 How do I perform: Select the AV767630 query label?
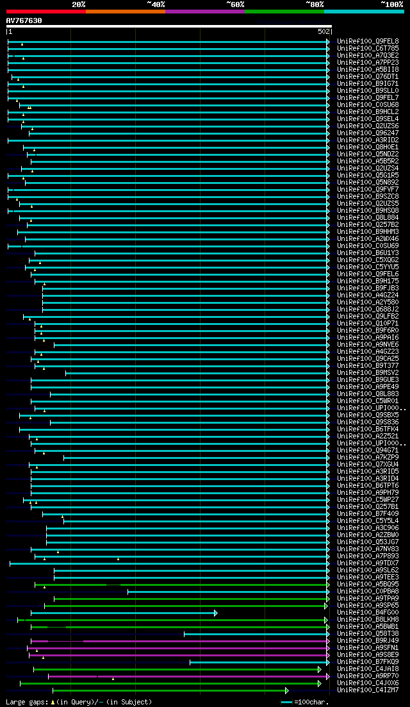(x=24, y=21)
